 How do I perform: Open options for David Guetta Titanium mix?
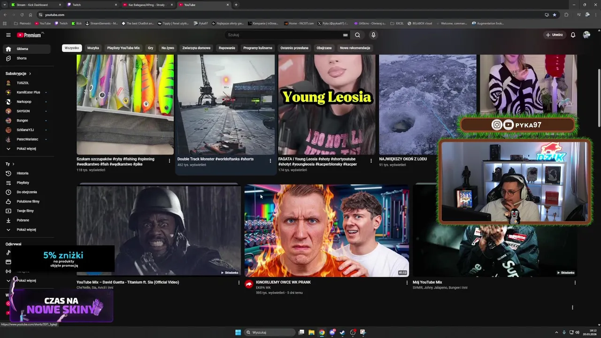click(239, 283)
